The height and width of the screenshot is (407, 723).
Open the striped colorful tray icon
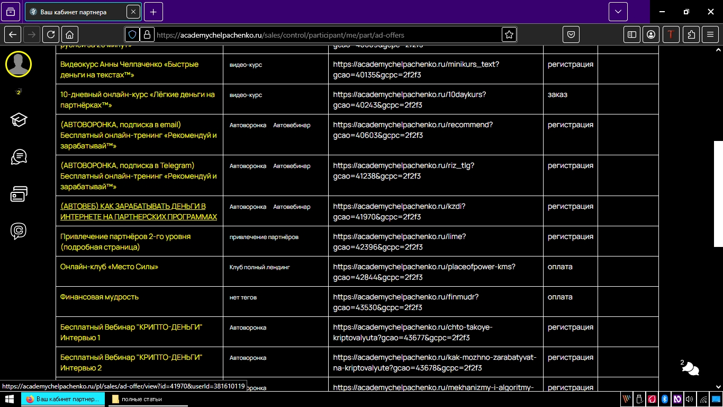tap(627, 399)
